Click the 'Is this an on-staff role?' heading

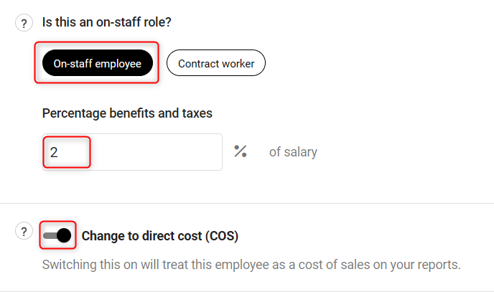pyautogui.click(x=107, y=22)
